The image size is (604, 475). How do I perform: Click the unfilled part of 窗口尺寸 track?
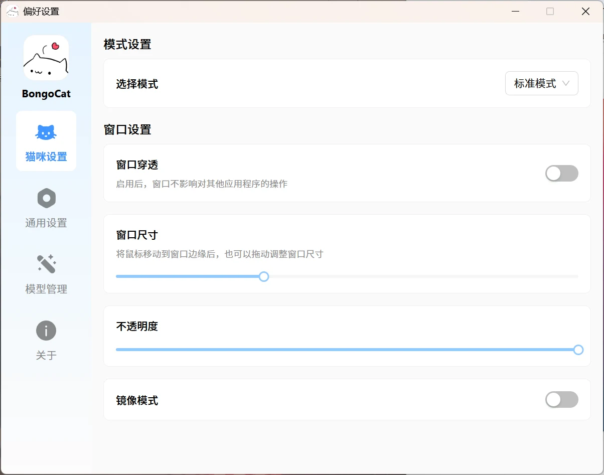(421, 276)
